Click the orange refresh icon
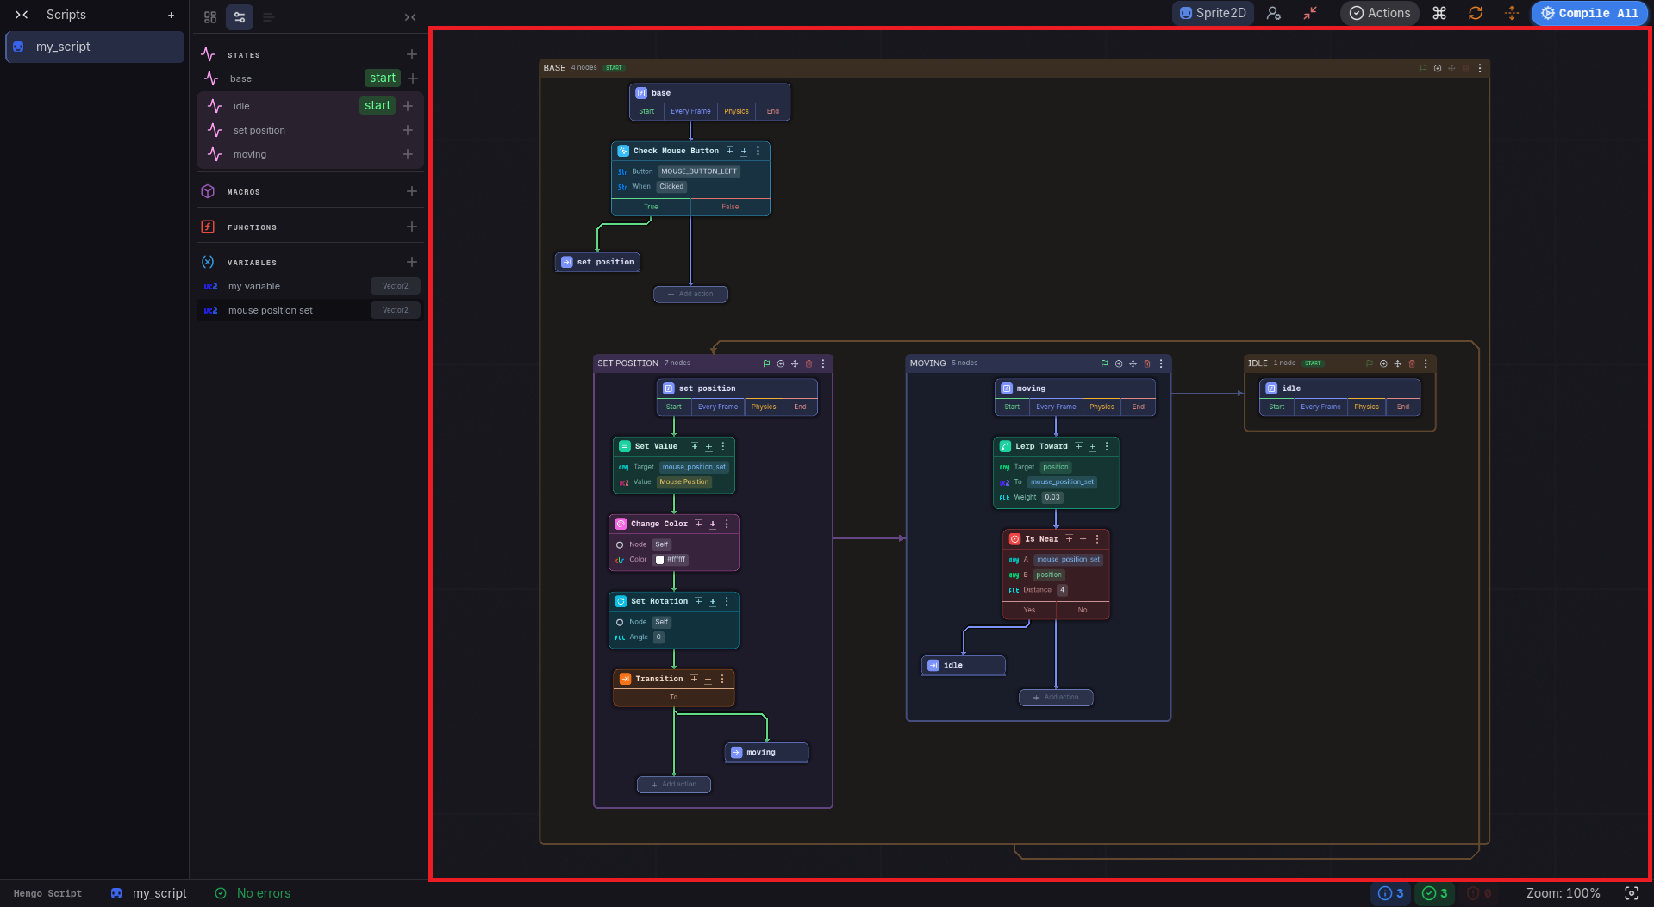1654x907 pixels. (x=1476, y=13)
